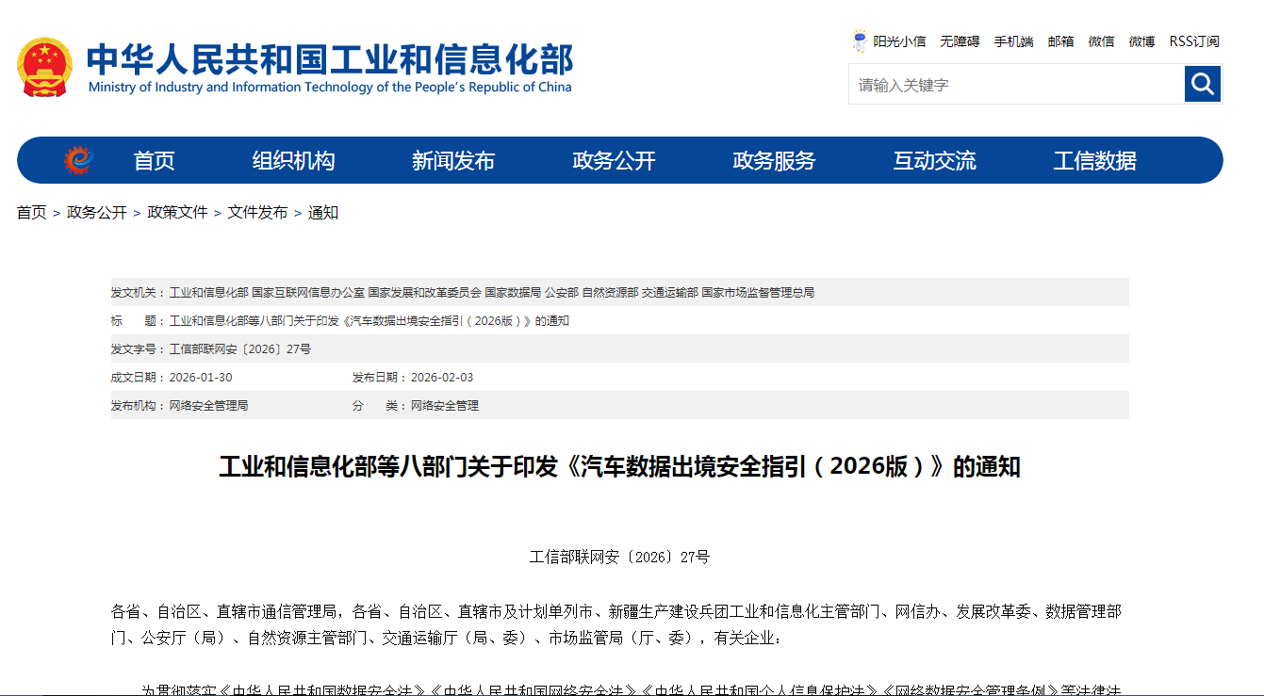1264x696 pixels.
Task: Open the 微博 Weibo icon link
Action: [1141, 40]
